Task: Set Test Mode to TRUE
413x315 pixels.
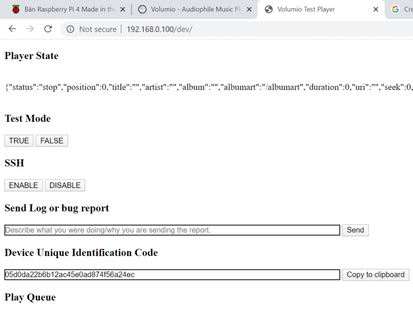Action: tap(19, 141)
